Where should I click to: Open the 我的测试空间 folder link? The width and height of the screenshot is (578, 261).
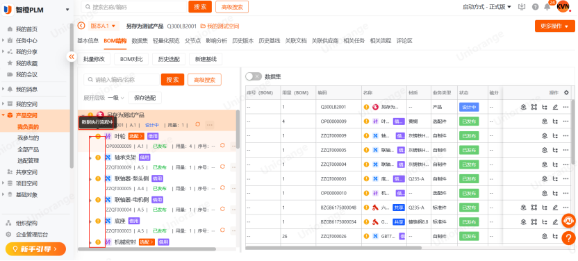(x=220, y=26)
